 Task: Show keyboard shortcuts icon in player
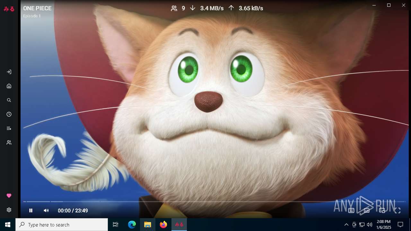(351, 210)
